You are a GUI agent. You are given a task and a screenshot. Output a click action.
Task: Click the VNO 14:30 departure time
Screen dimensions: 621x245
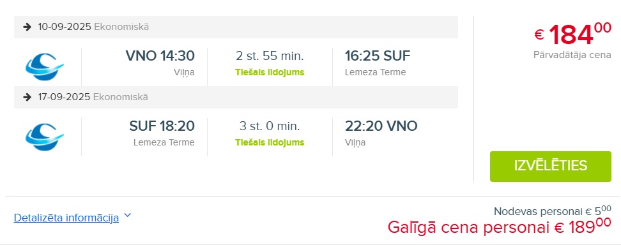[x=160, y=56]
